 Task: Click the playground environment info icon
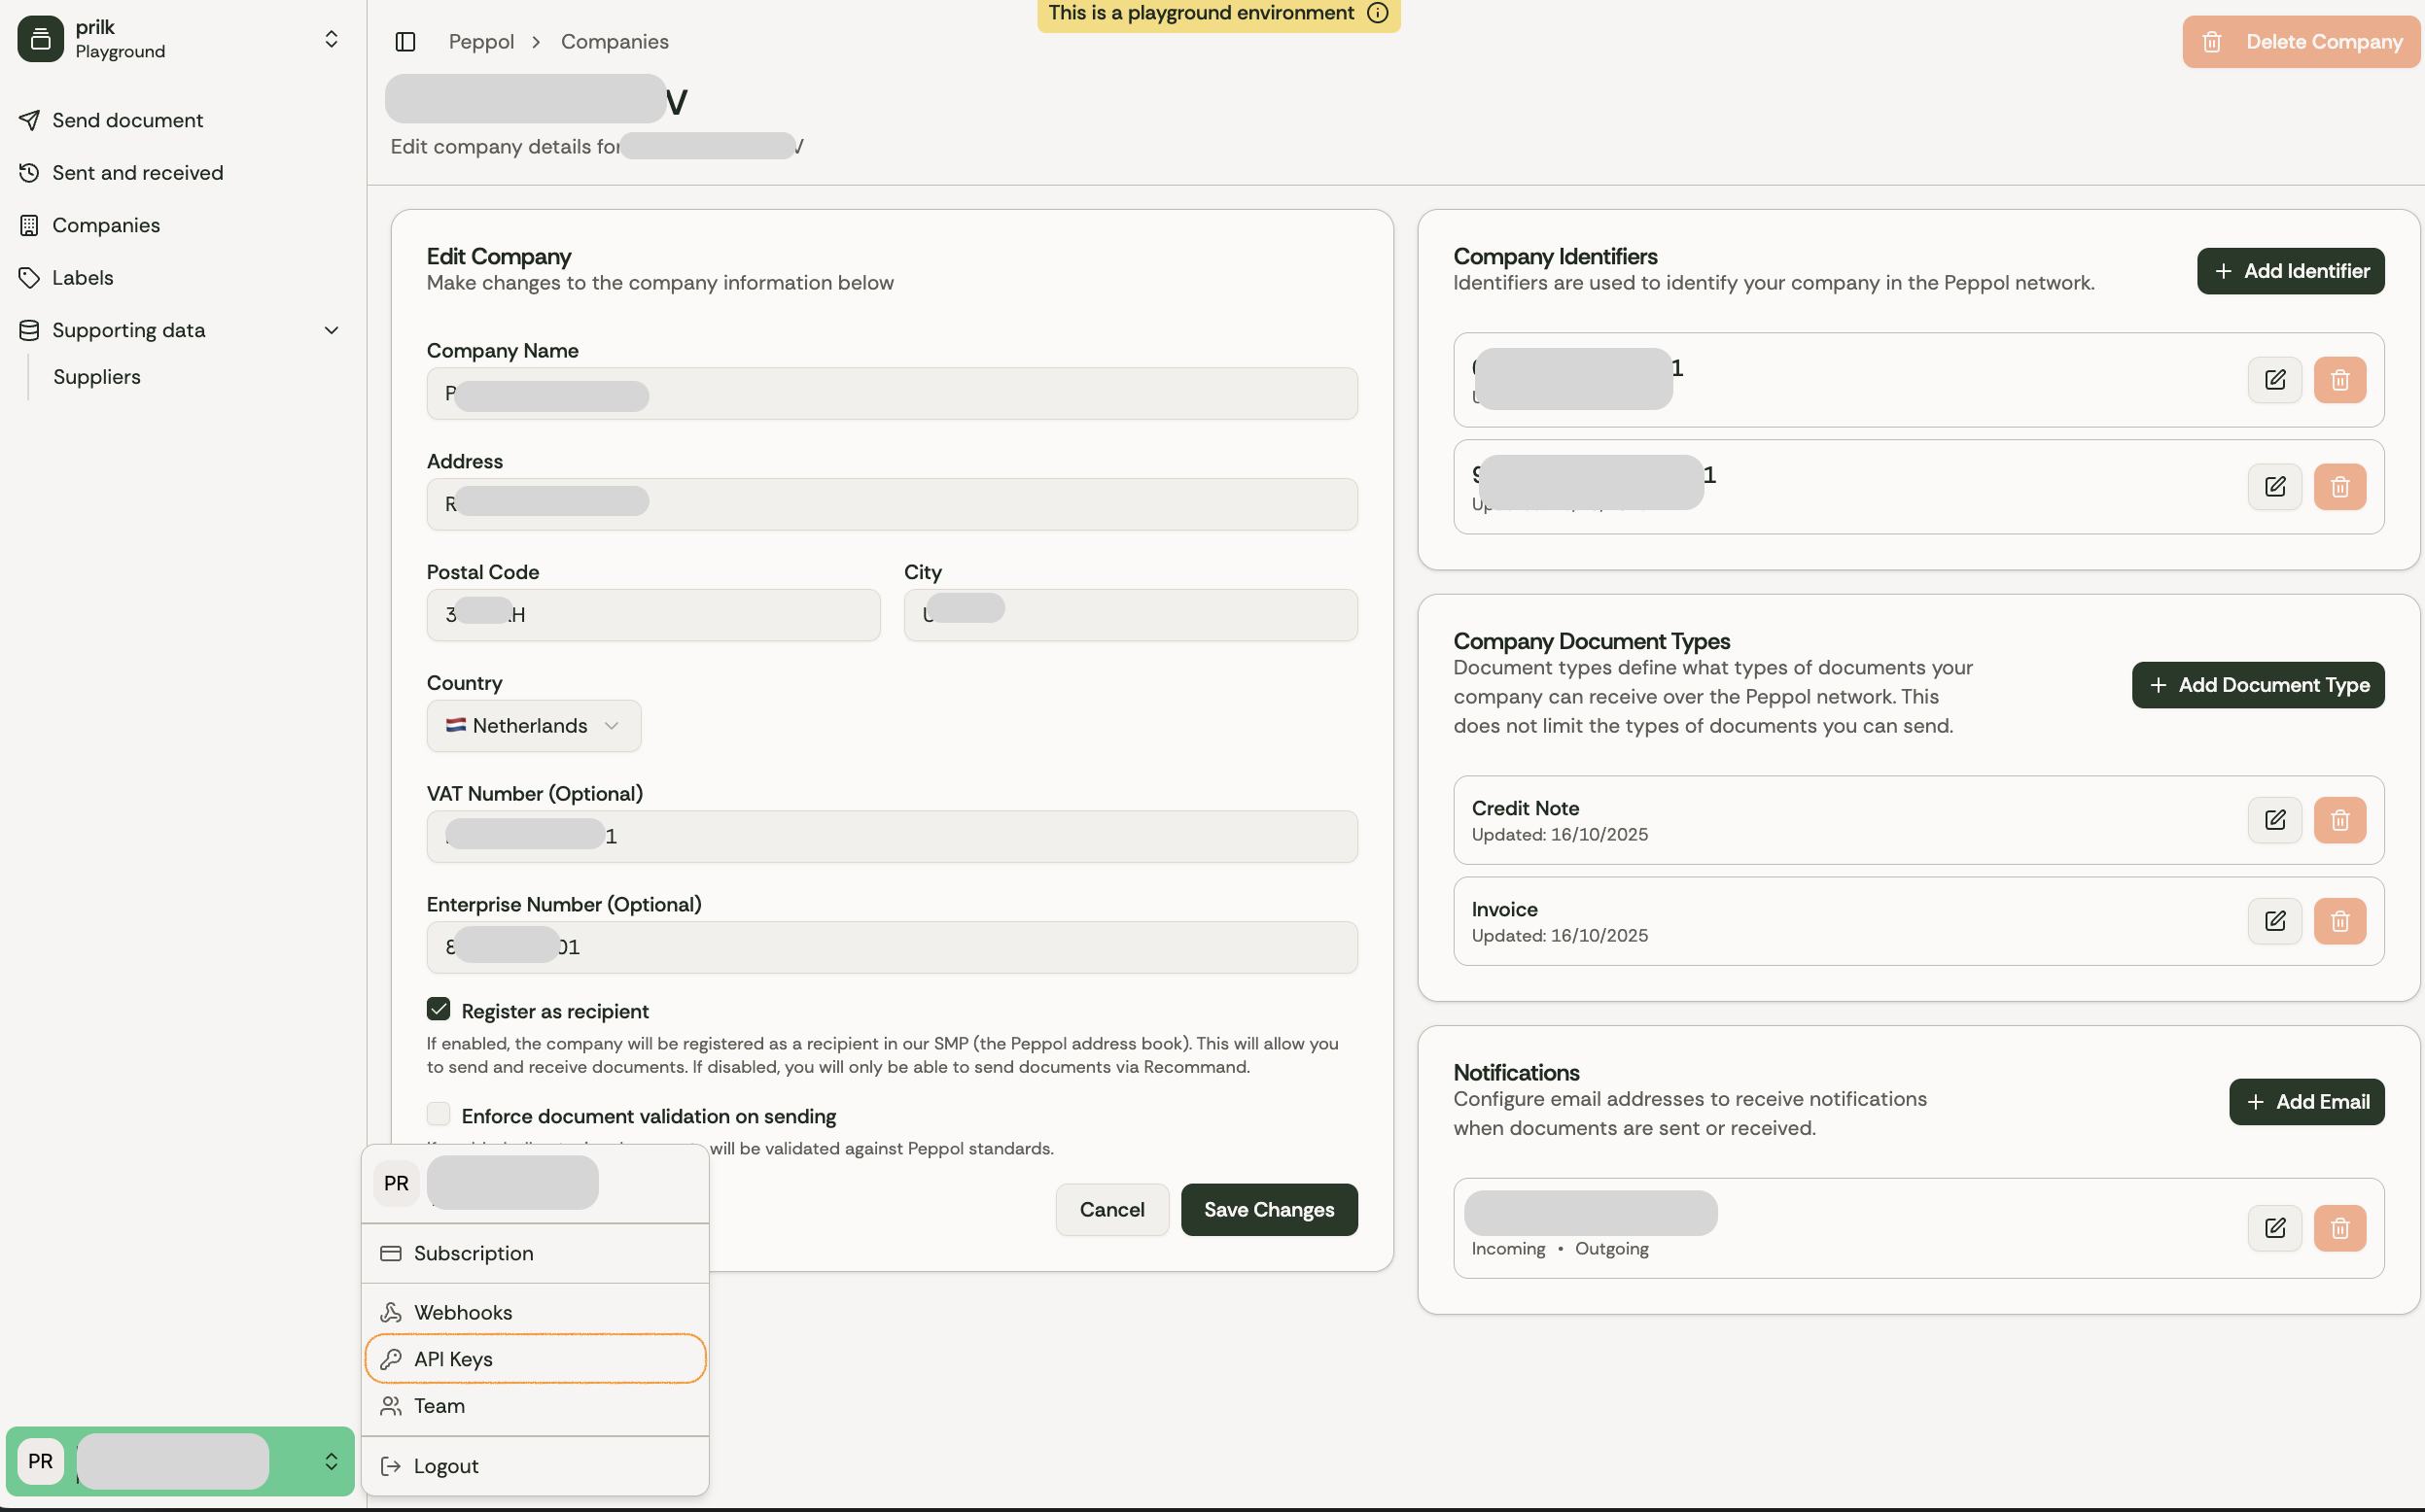click(1378, 13)
